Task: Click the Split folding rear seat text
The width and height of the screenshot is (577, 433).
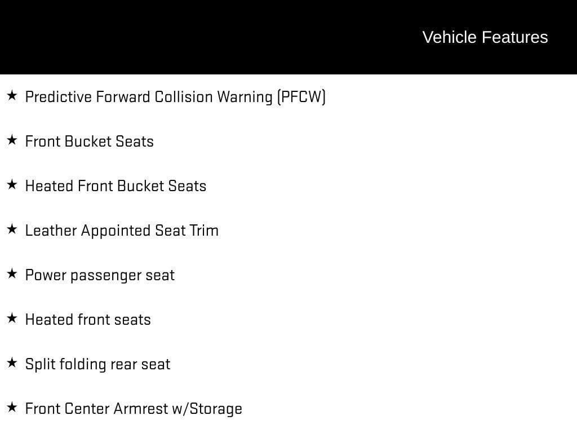Action: (97, 364)
